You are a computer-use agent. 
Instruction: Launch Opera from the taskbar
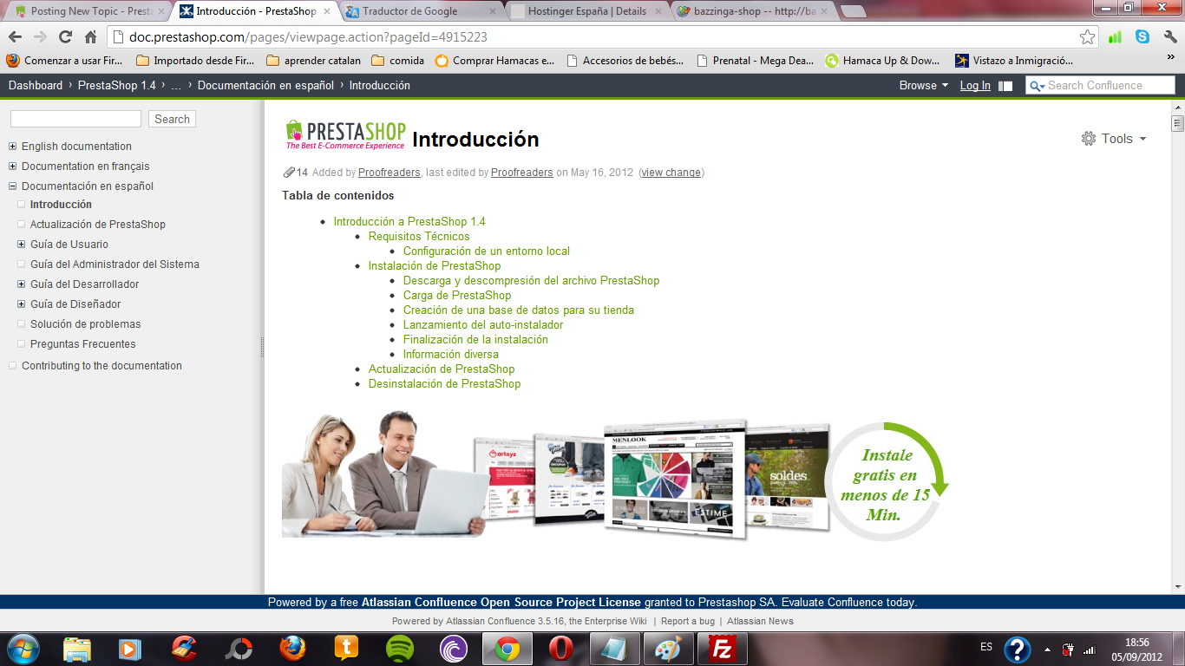(x=561, y=649)
